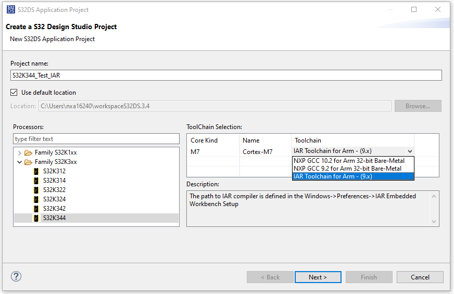Screen dimensions: 454x294
Task: Open the Toolchain dropdown arrow for Cortex-M7
Action: (410, 151)
